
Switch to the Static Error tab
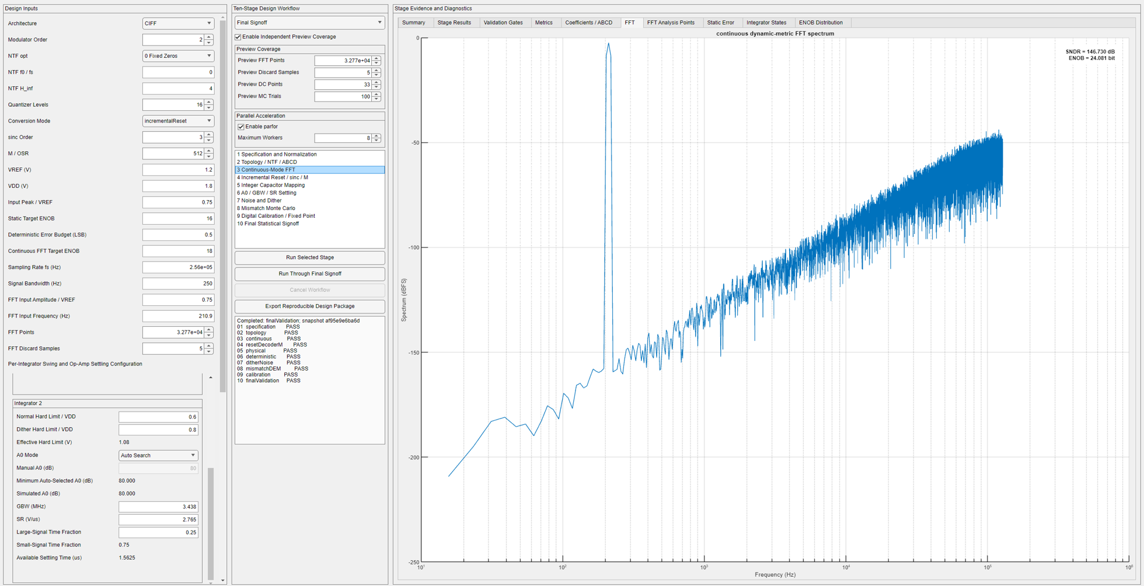(x=720, y=23)
